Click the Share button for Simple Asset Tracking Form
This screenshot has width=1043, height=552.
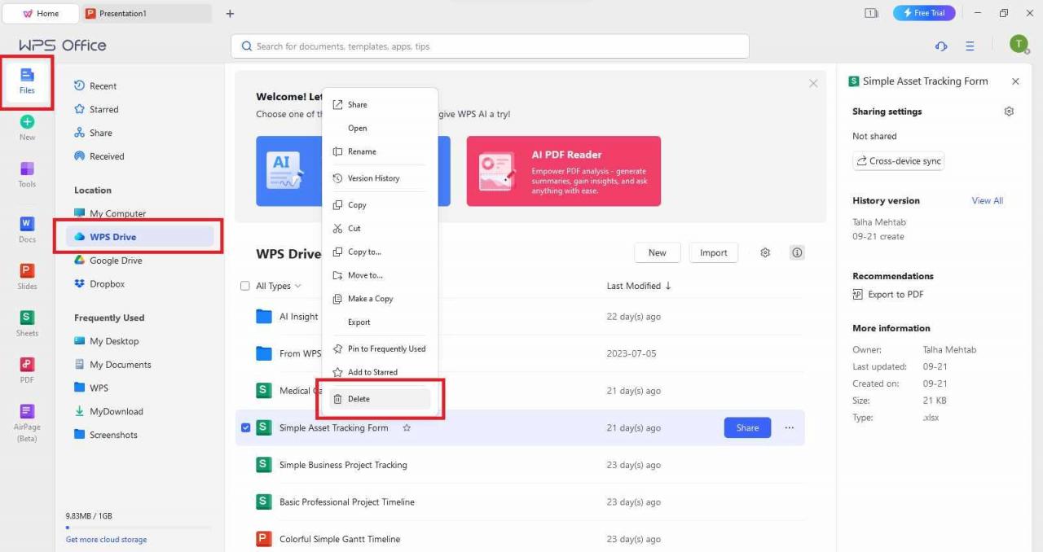746,427
